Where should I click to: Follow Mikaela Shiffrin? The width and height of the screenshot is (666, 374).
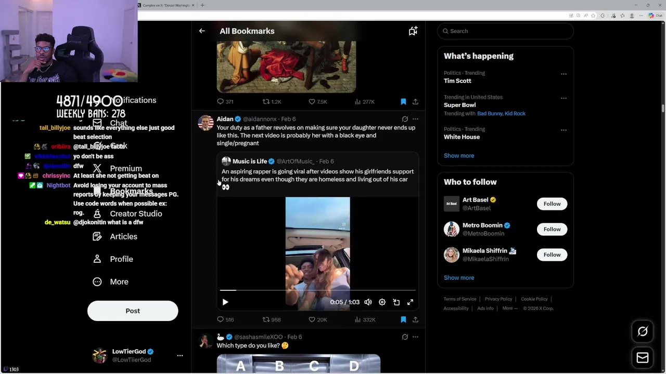pyautogui.click(x=552, y=255)
